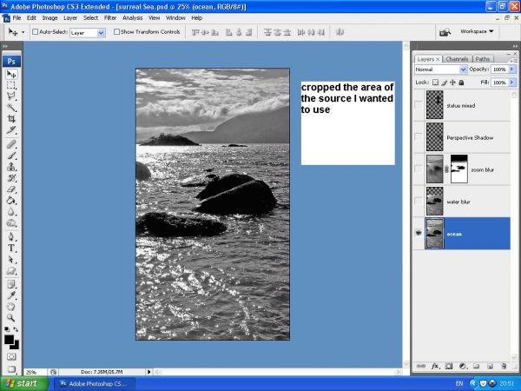Select the Clone Stamp tool
The image size is (521, 391).
(x=11, y=167)
